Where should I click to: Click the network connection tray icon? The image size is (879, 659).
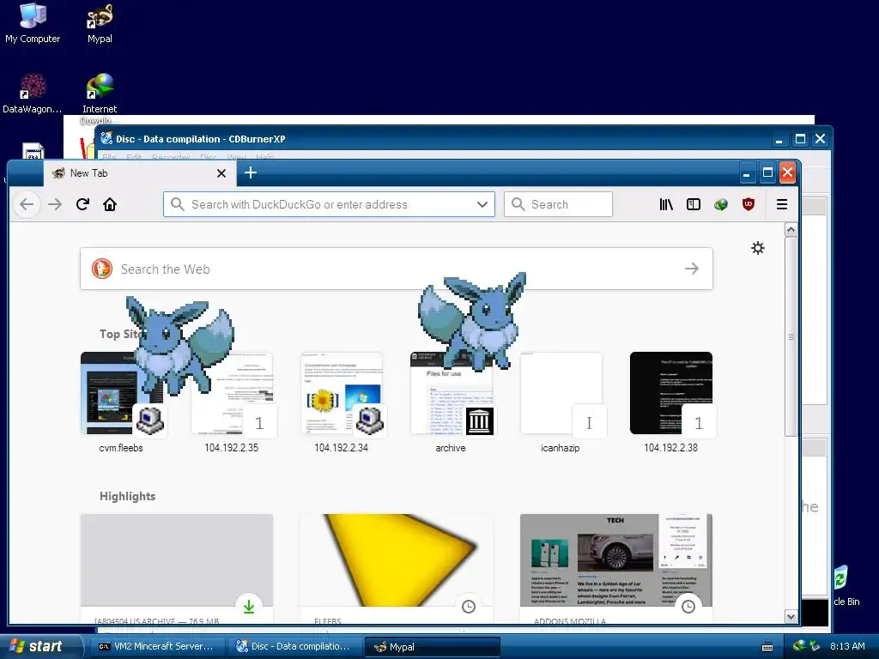click(815, 646)
